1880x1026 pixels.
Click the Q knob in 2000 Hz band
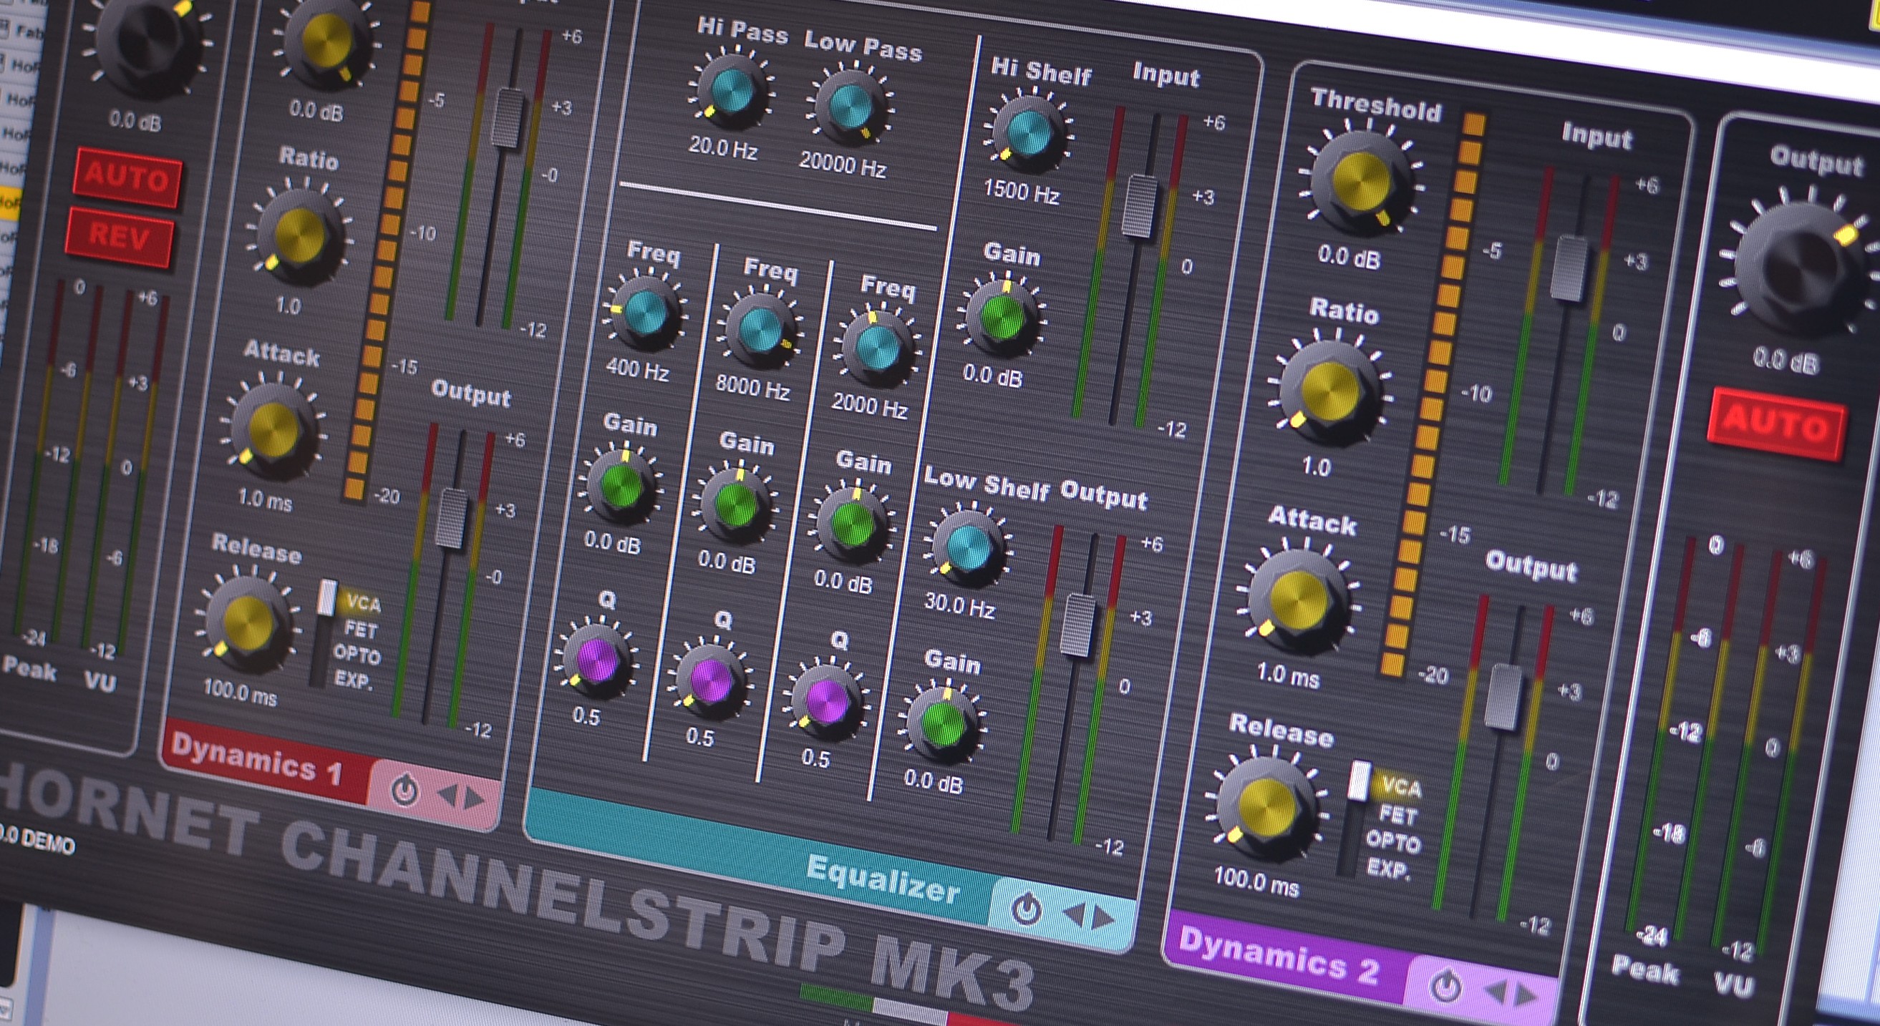pos(828,700)
